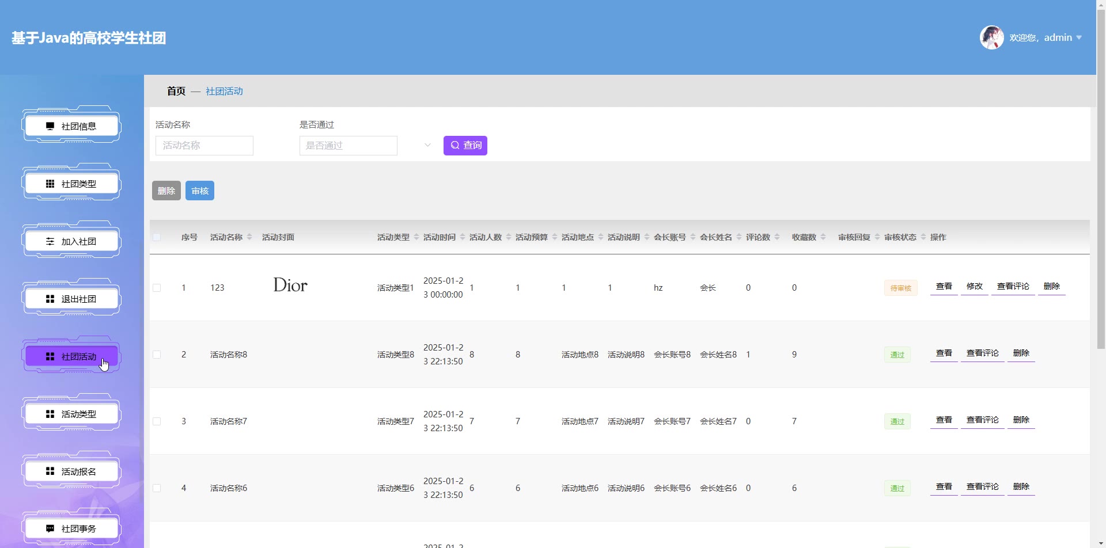Toggle the select-all checkbox in table header

157,237
